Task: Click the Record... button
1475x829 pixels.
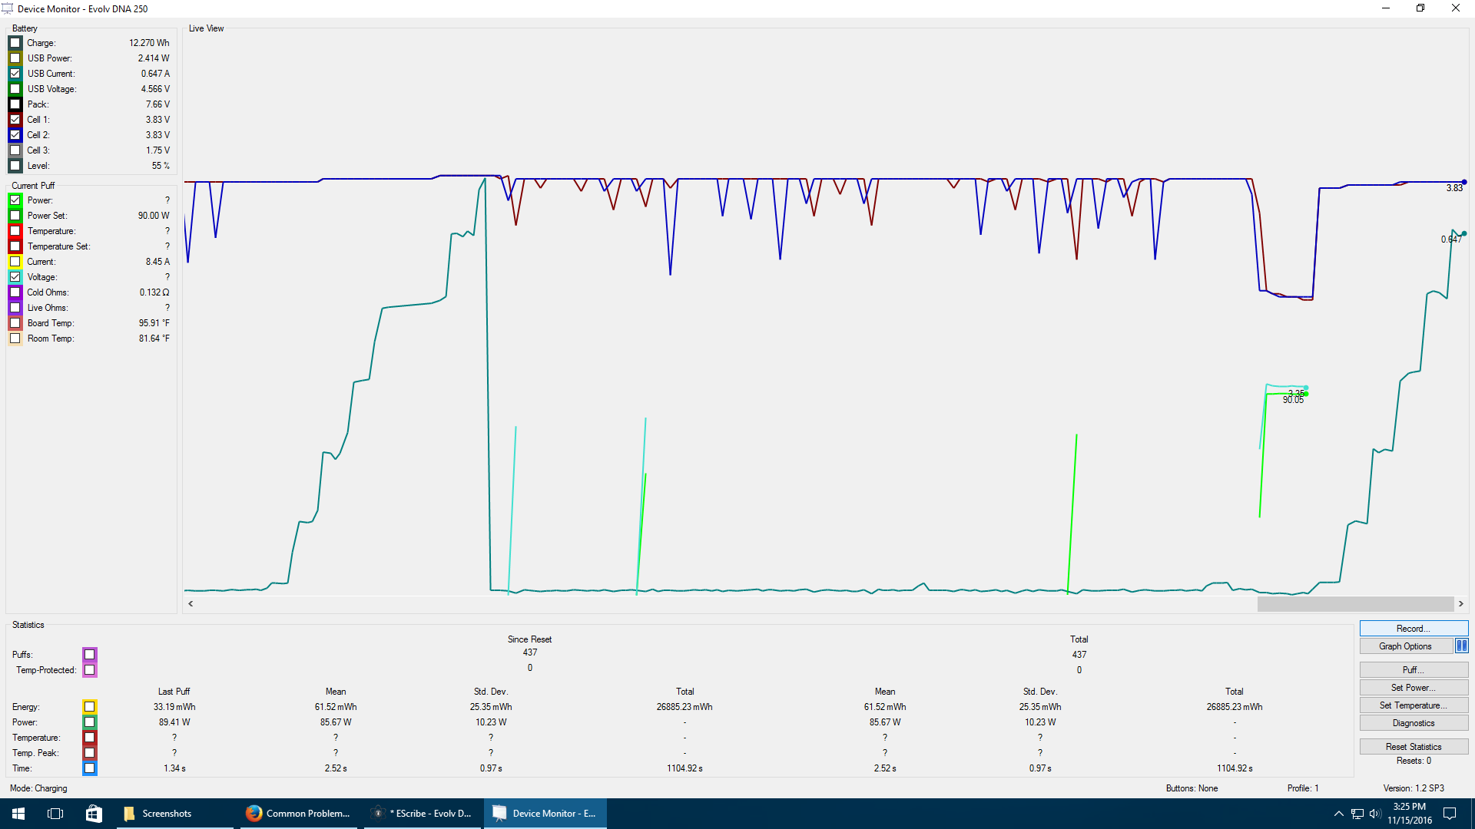Action: click(1413, 629)
